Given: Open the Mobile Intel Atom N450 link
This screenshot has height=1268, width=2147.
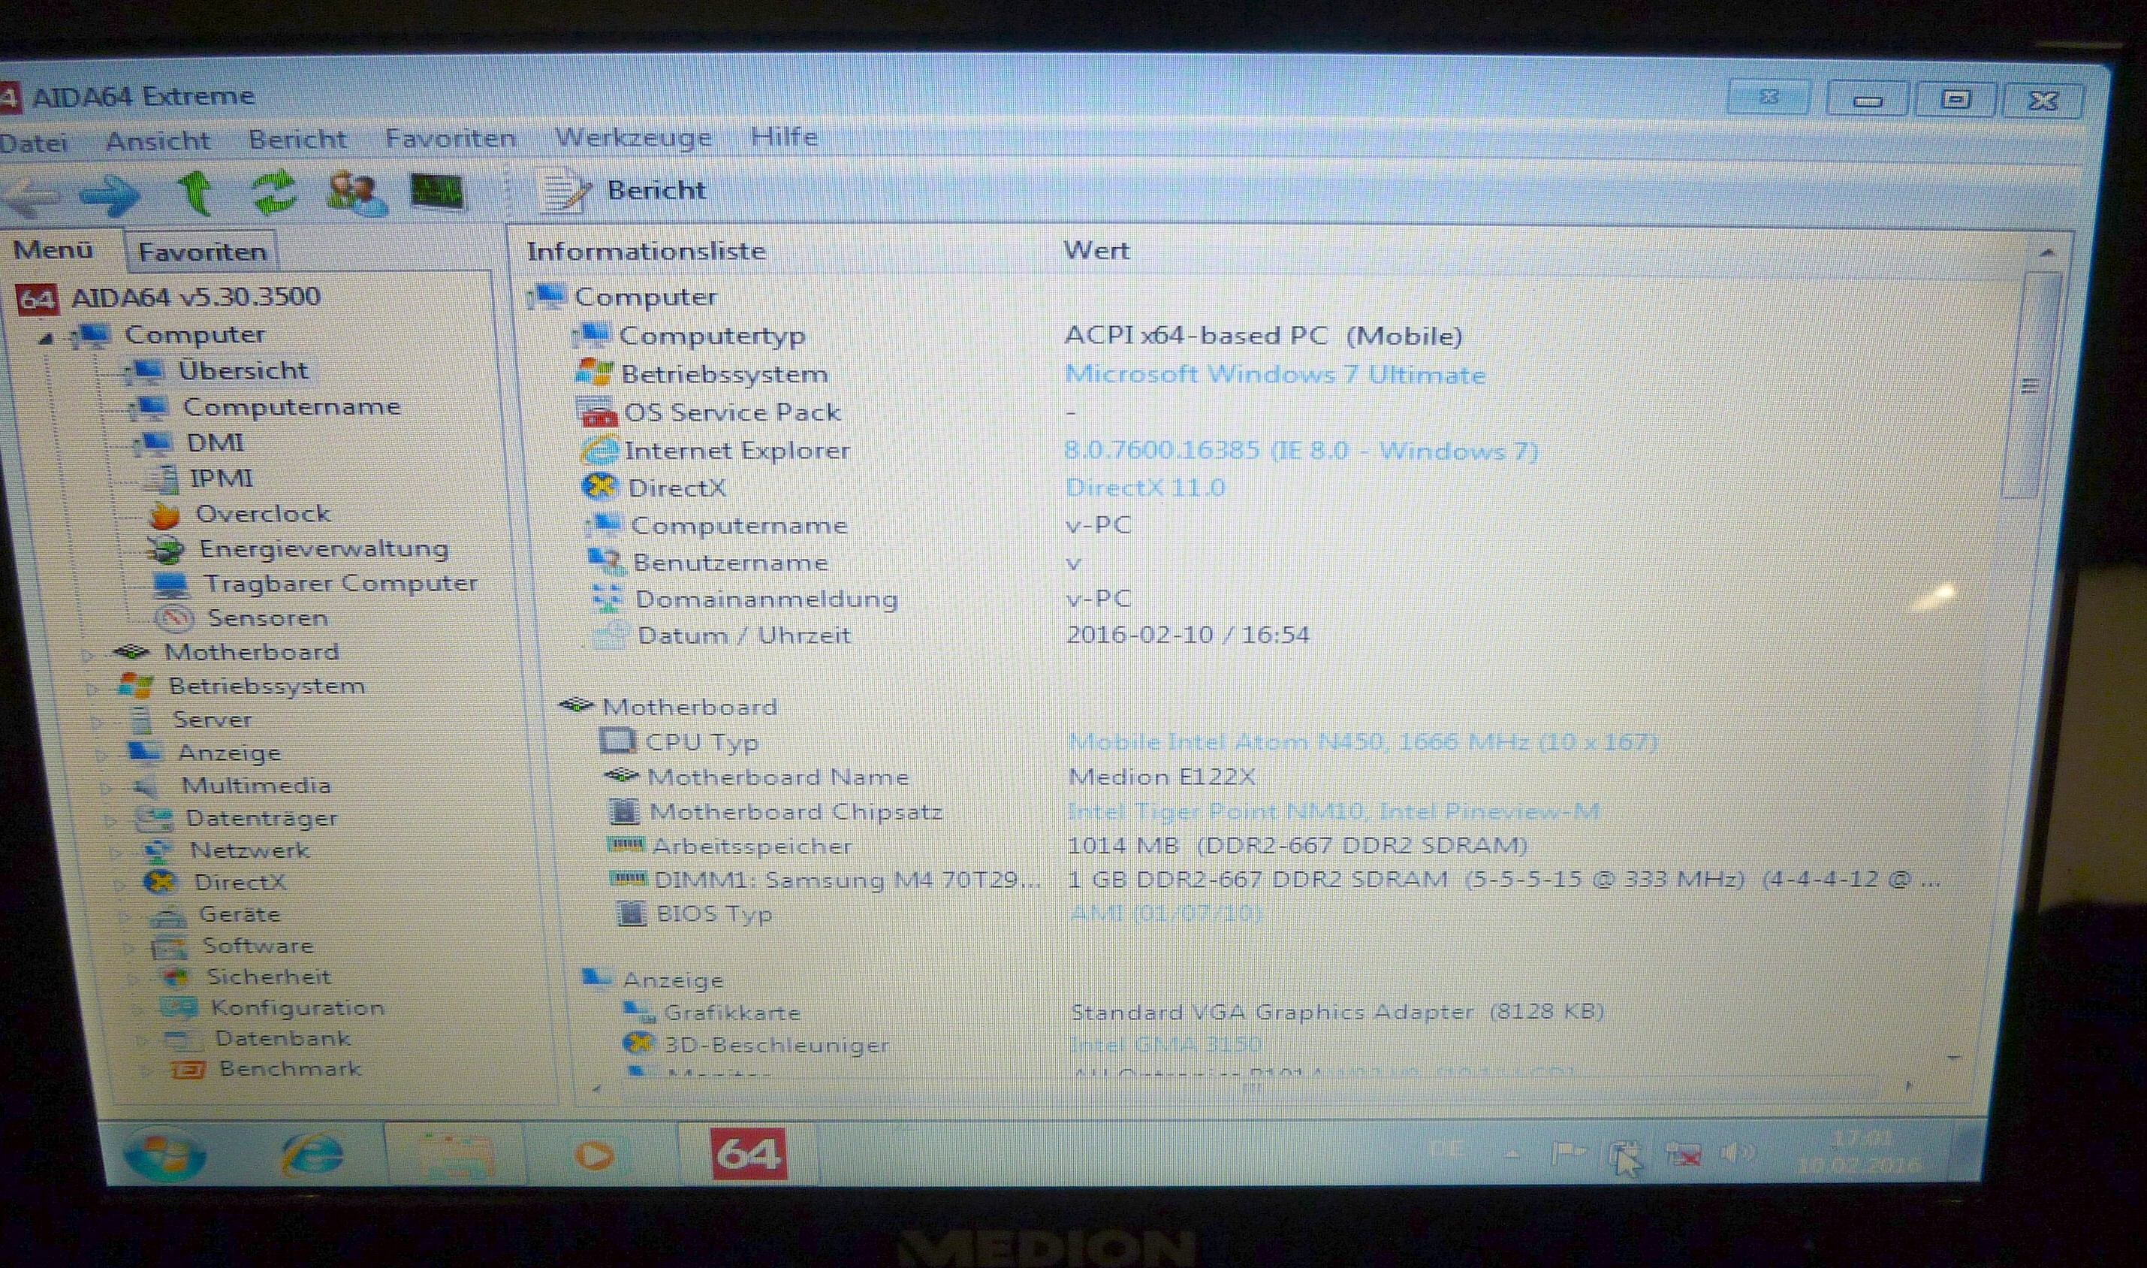Looking at the screenshot, I should 1362,741.
